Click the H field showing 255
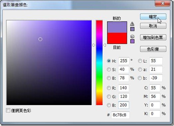The width and height of the screenshot is (174, 126). coord(124,61)
